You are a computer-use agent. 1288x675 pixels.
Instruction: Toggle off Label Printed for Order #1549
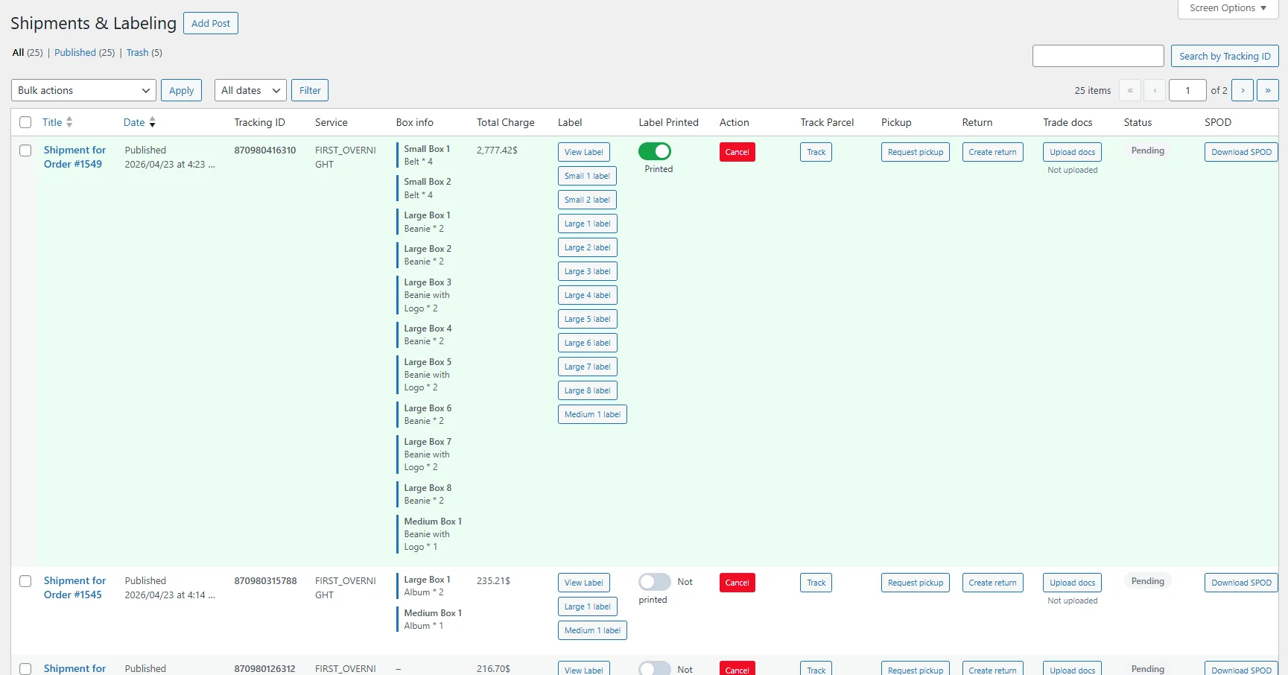(x=655, y=151)
